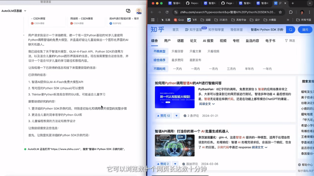Click the window icon beside AutoGLM avatar
Image resolution: width=314 pixels, height=176 pixels.
click(x=128, y=11)
